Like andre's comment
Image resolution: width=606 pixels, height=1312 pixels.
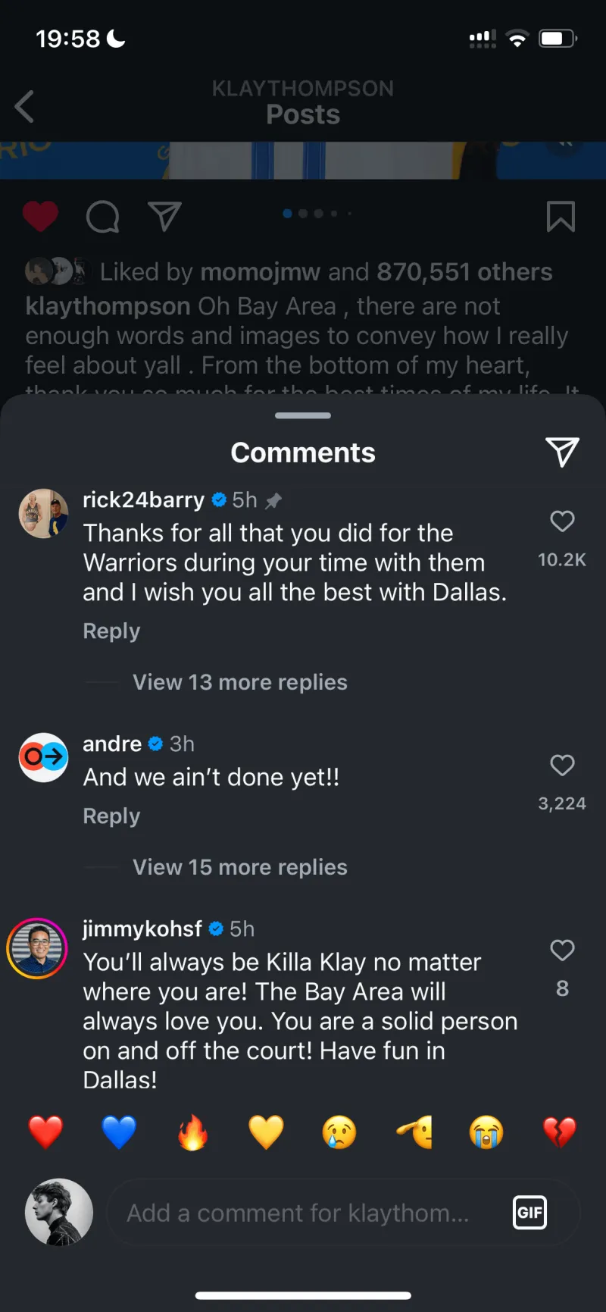pos(562,766)
